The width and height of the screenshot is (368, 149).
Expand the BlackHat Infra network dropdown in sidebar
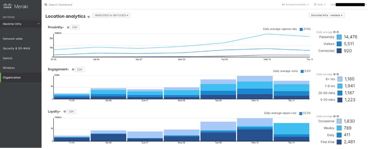coord(39,24)
